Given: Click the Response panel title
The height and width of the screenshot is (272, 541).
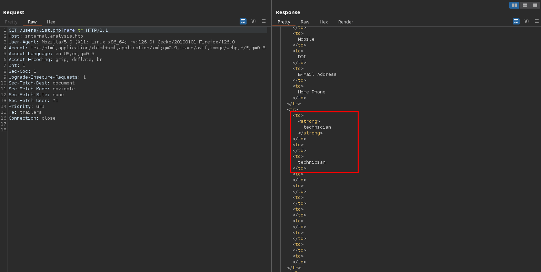Looking at the screenshot, I should [x=288, y=12].
